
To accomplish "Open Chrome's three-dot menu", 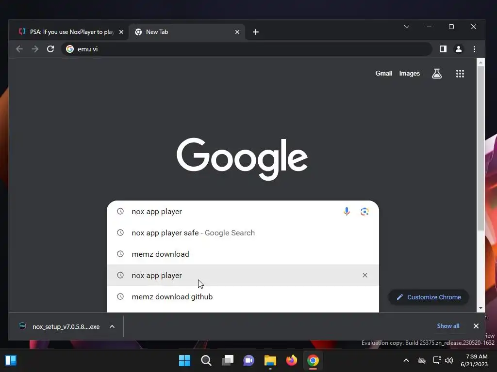I will [x=474, y=49].
